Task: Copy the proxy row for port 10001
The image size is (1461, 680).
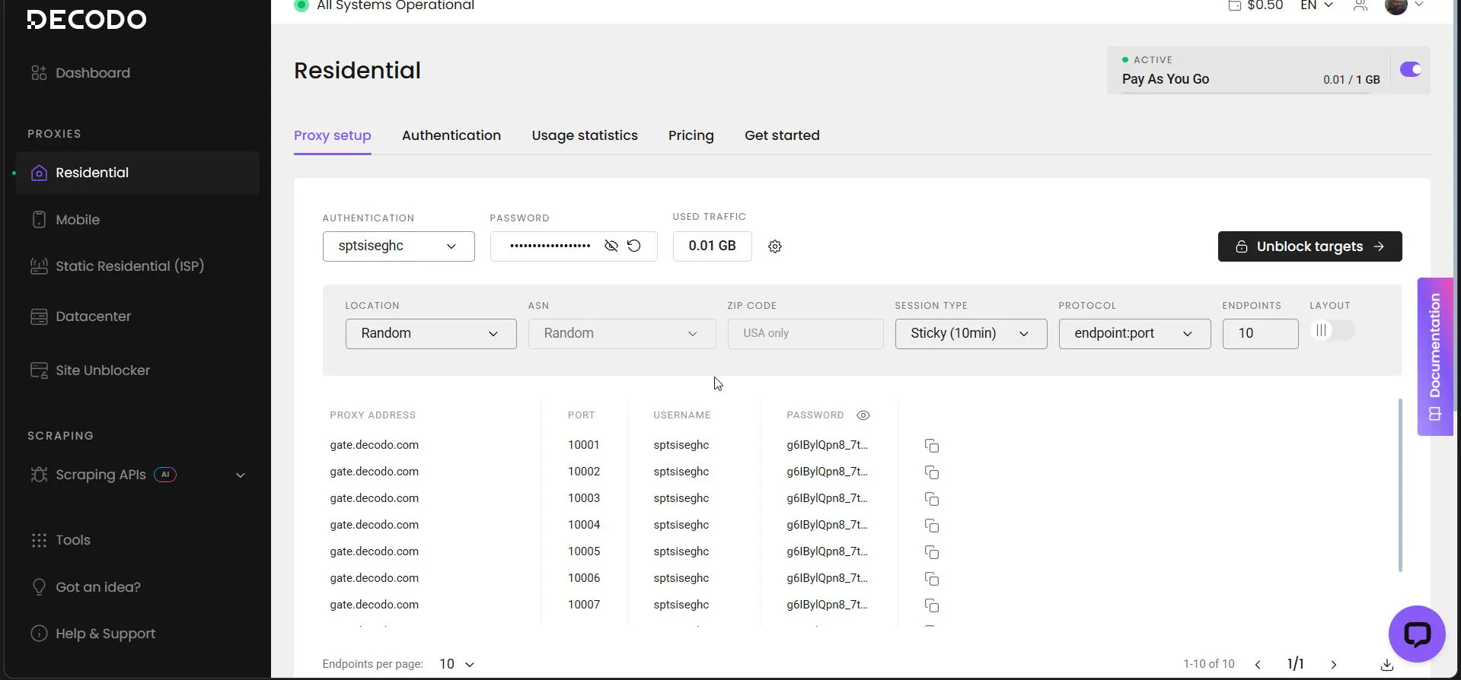Action: 931,446
